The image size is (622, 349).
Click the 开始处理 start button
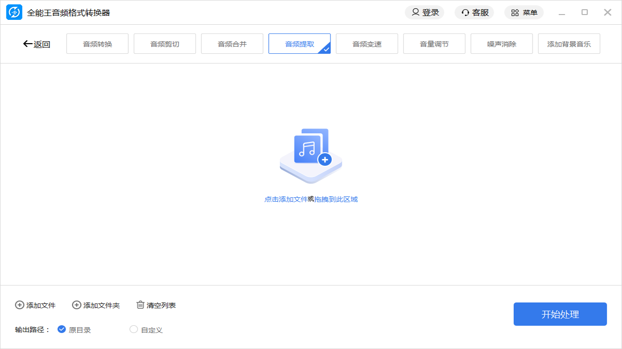point(560,314)
